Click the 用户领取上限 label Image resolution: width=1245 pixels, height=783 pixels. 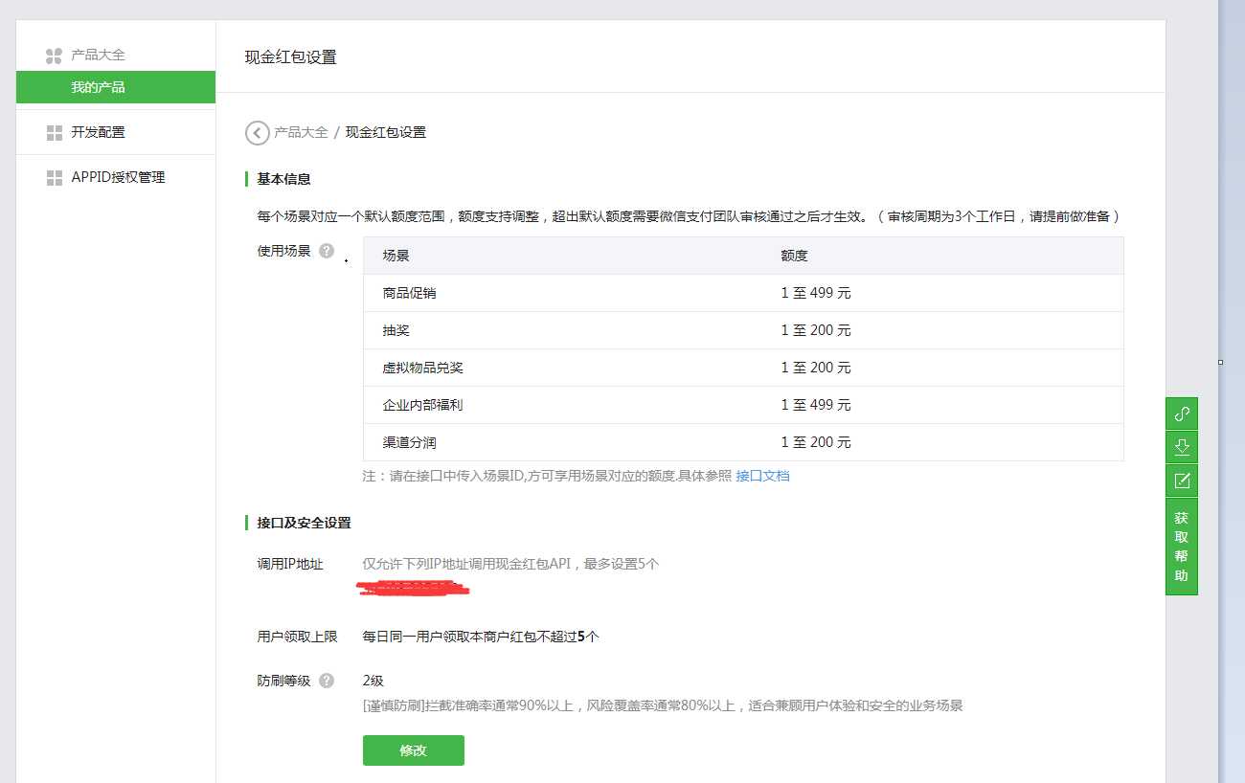pos(297,637)
